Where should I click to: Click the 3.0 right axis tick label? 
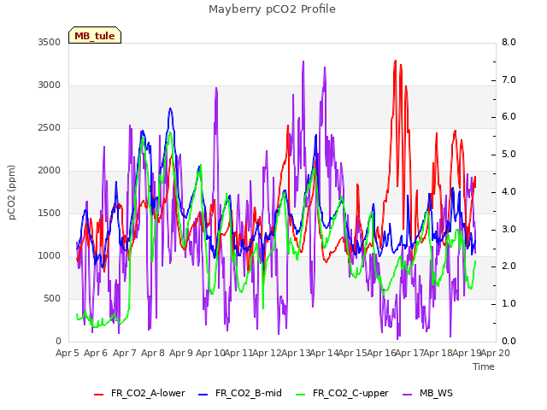pos(509,230)
